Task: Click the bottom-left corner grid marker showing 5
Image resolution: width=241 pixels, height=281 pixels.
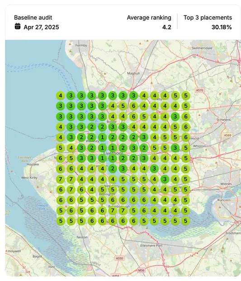Action: click(x=61, y=221)
